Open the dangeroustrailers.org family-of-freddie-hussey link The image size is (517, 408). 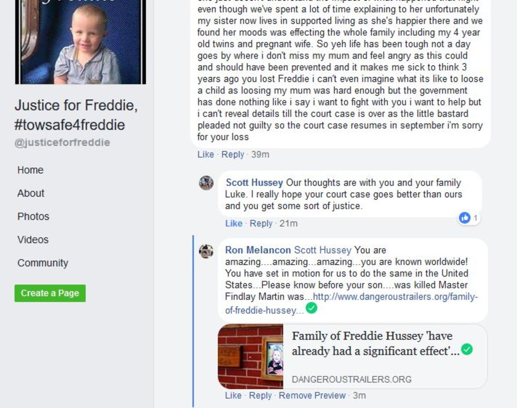(352, 304)
